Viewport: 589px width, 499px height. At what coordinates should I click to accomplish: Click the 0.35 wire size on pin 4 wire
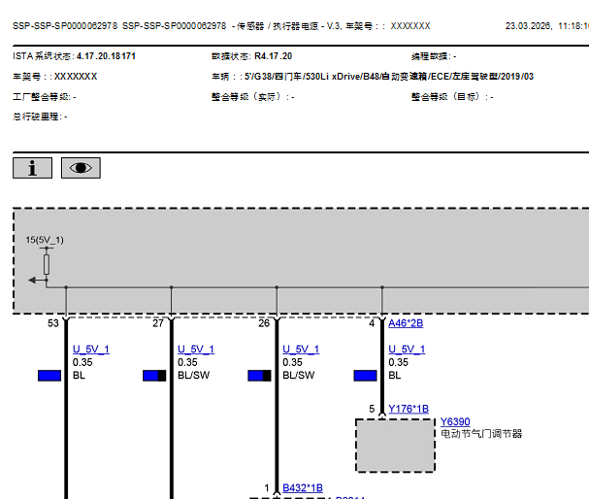click(398, 362)
